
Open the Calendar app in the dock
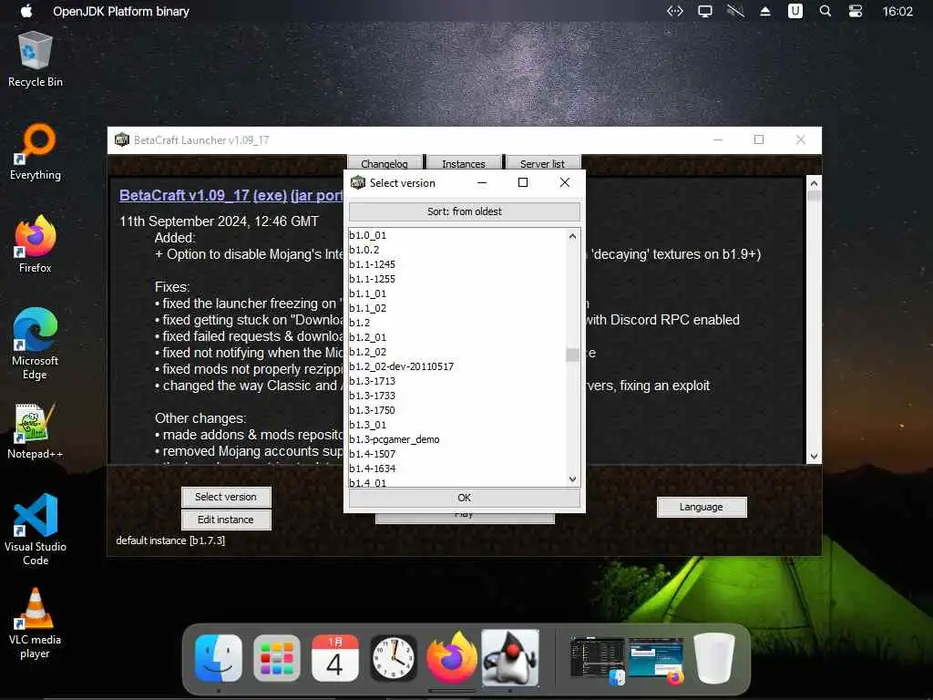[335, 658]
